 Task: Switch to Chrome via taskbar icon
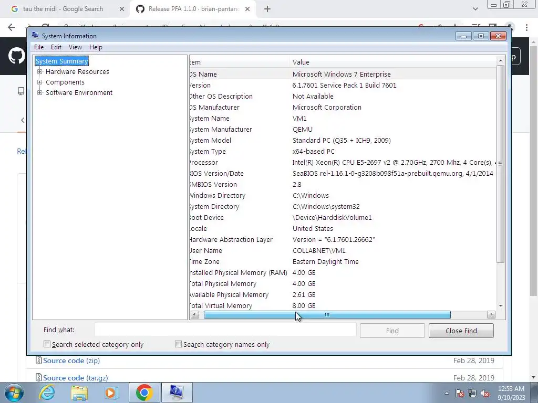click(144, 393)
